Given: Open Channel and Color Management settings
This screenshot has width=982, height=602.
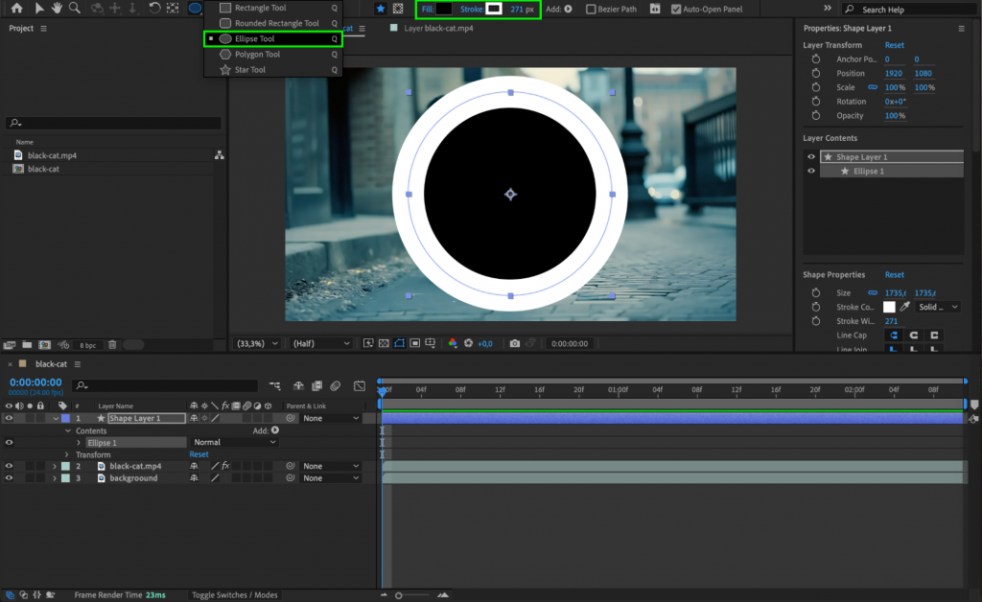Looking at the screenshot, I should point(453,343).
